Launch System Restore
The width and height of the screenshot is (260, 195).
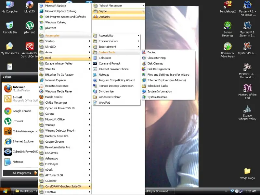coord(167,97)
